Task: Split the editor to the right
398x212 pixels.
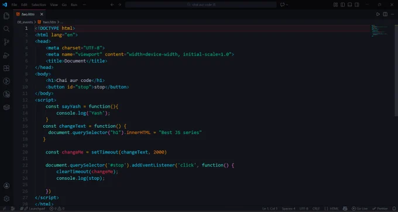Action: [385, 14]
